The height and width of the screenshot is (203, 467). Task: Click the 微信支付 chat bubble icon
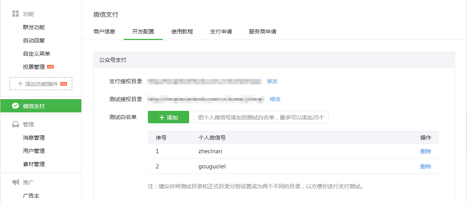point(16,106)
